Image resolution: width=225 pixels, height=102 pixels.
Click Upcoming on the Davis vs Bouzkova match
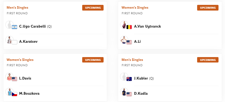pyautogui.click(x=93, y=60)
